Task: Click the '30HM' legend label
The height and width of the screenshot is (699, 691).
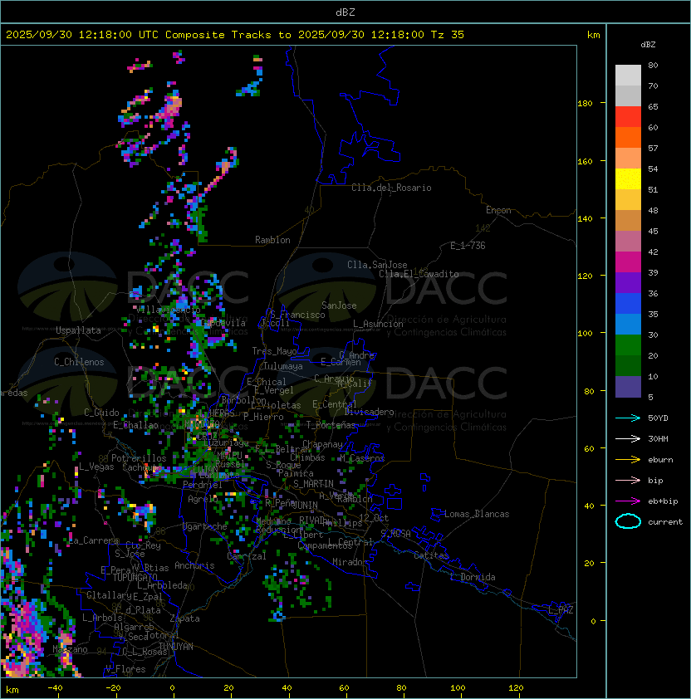Action: pyautogui.click(x=658, y=438)
